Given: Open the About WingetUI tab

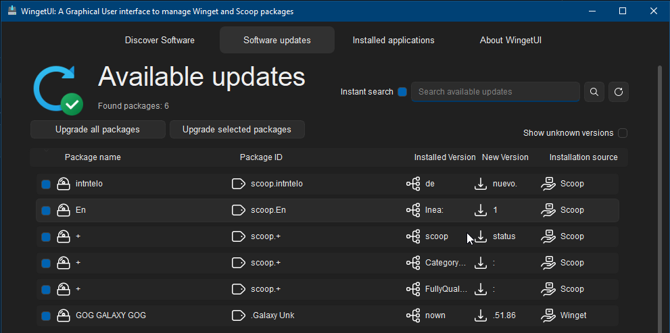Looking at the screenshot, I should pos(510,41).
